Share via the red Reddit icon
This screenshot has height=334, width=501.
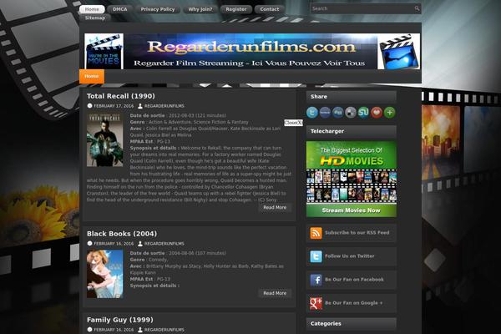[x=377, y=113]
